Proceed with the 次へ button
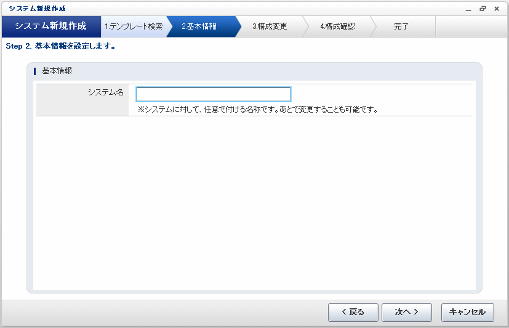 pyautogui.click(x=407, y=312)
